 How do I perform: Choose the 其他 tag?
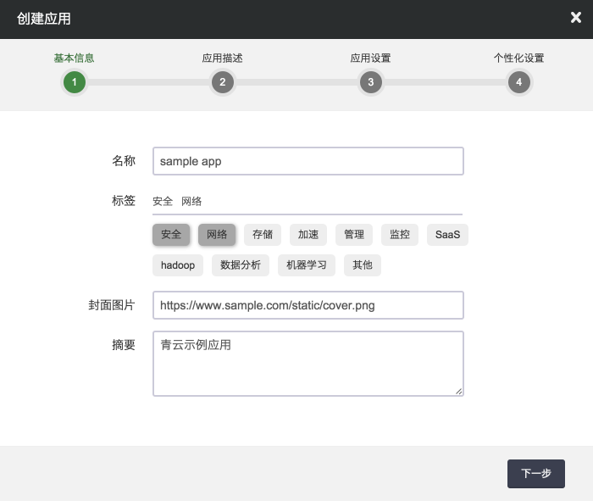[363, 265]
